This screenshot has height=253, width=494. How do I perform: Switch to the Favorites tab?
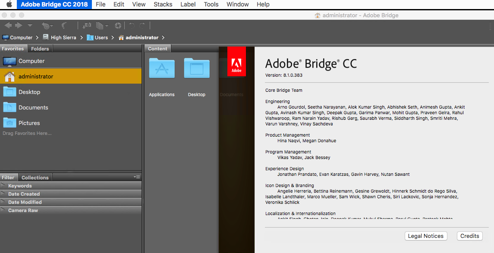[x=13, y=49]
